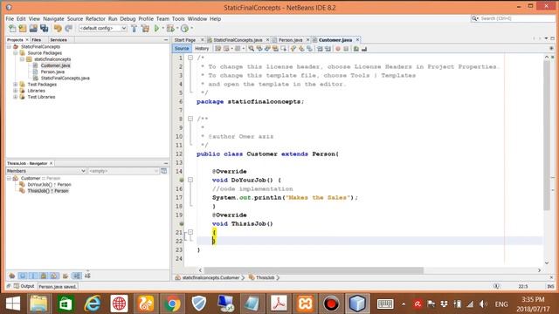Open the Output window icon in the status bar
Image resolution: width=559 pixels, height=314 pixels.
click(x=17, y=286)
